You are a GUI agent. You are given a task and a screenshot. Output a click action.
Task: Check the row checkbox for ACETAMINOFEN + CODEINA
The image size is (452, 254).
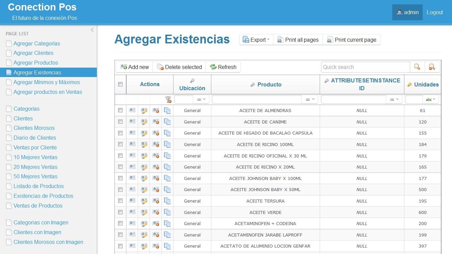[x=120, y=223]
